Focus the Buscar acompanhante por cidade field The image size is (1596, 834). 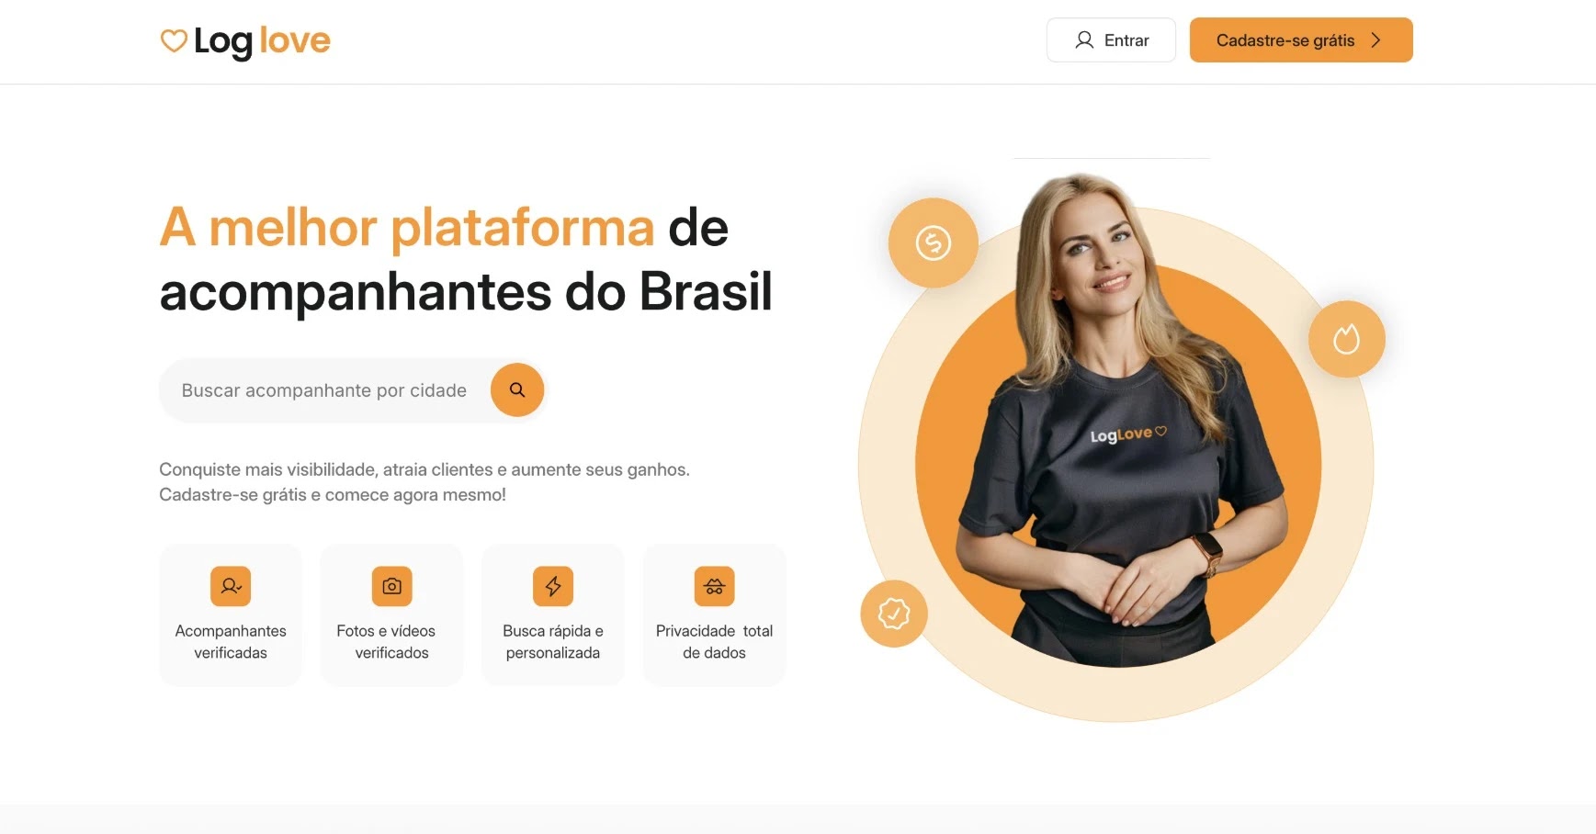[x=324, y=390]
